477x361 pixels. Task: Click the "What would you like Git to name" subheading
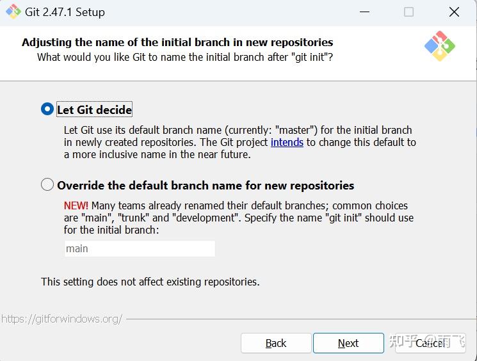point(185,57)
